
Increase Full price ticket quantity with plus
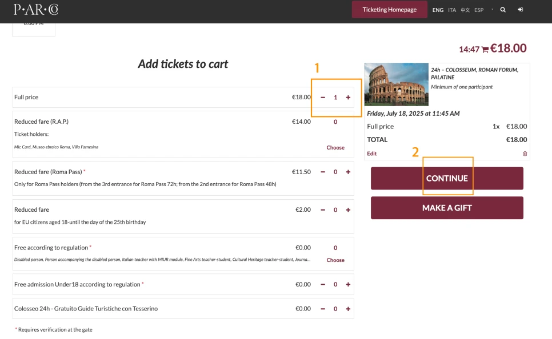click(x=348, y=98)
